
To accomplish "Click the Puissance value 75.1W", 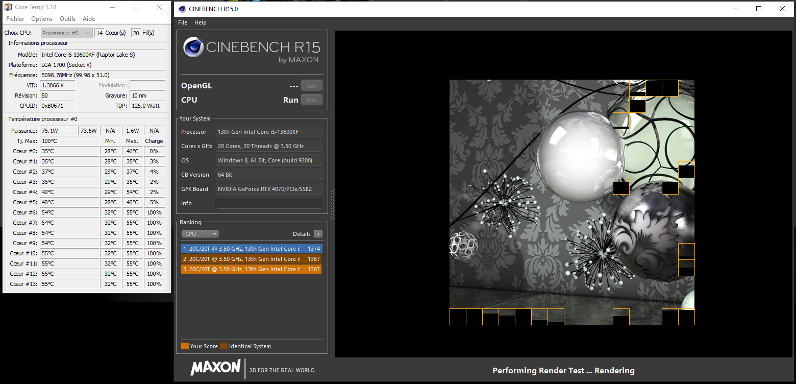I will click(58, 131).
